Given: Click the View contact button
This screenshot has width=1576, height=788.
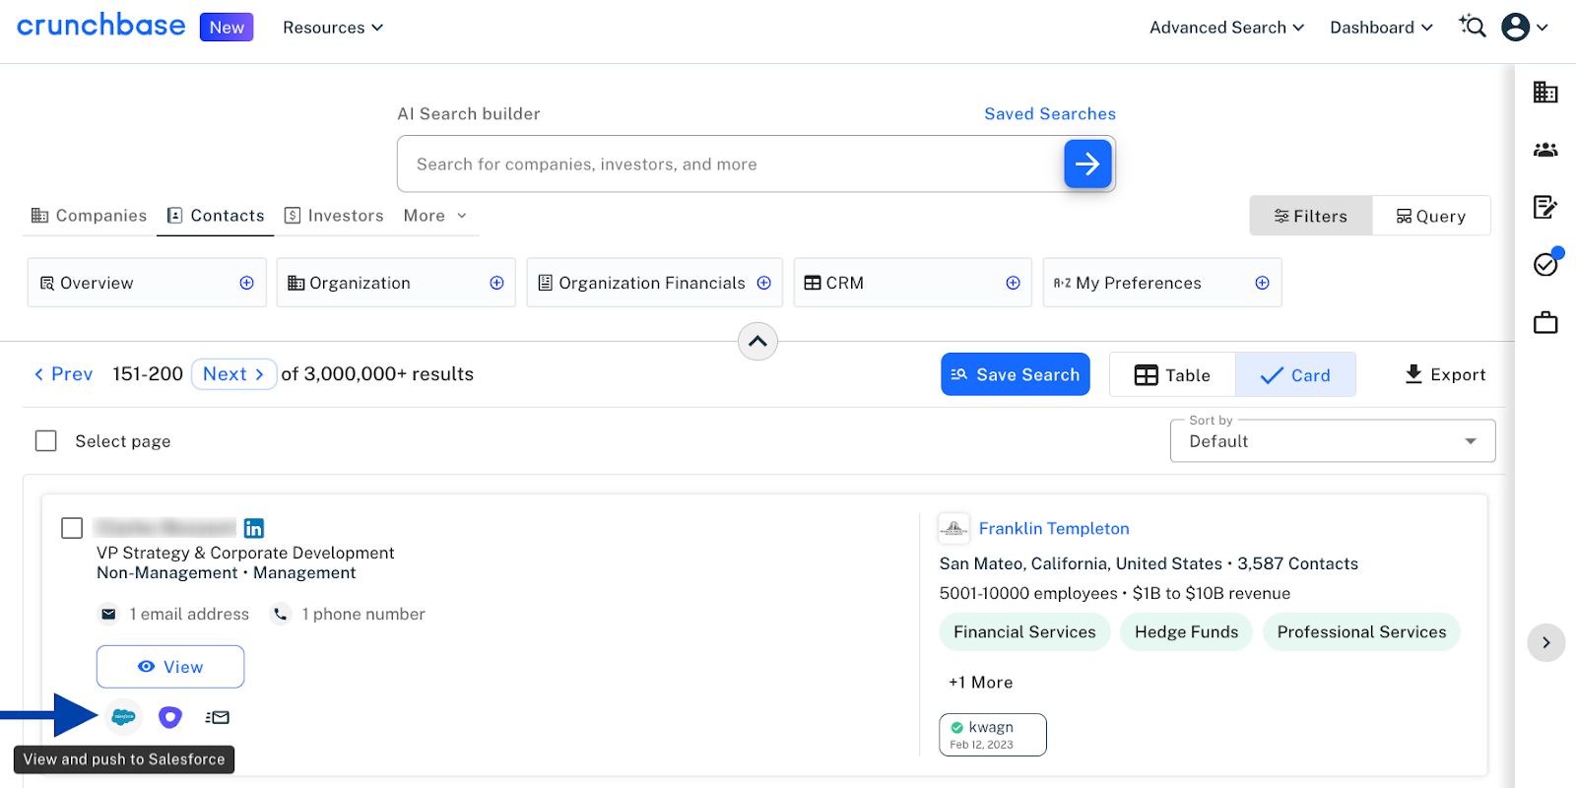Looking at the screenshot, I should point(170,667).
